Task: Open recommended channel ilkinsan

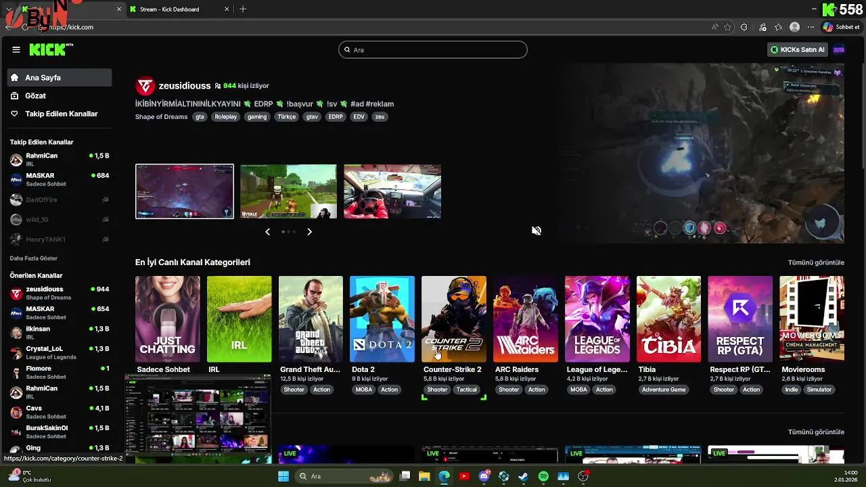Action: (60, 332)
